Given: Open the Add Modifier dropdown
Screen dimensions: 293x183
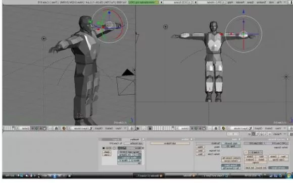Looking at the screenshot, I should [x=133, y=144].
